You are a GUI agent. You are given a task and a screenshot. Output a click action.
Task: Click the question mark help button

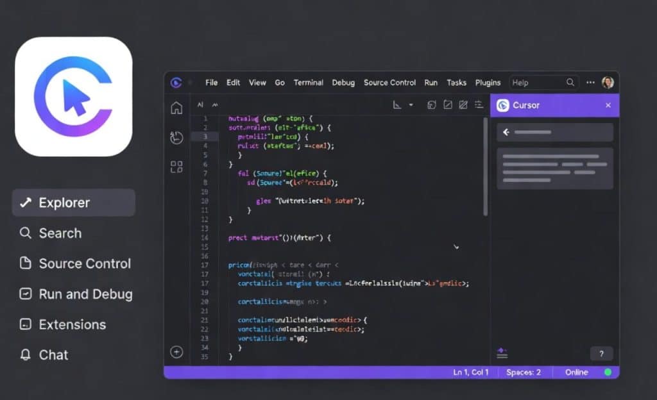pos(601,354)
